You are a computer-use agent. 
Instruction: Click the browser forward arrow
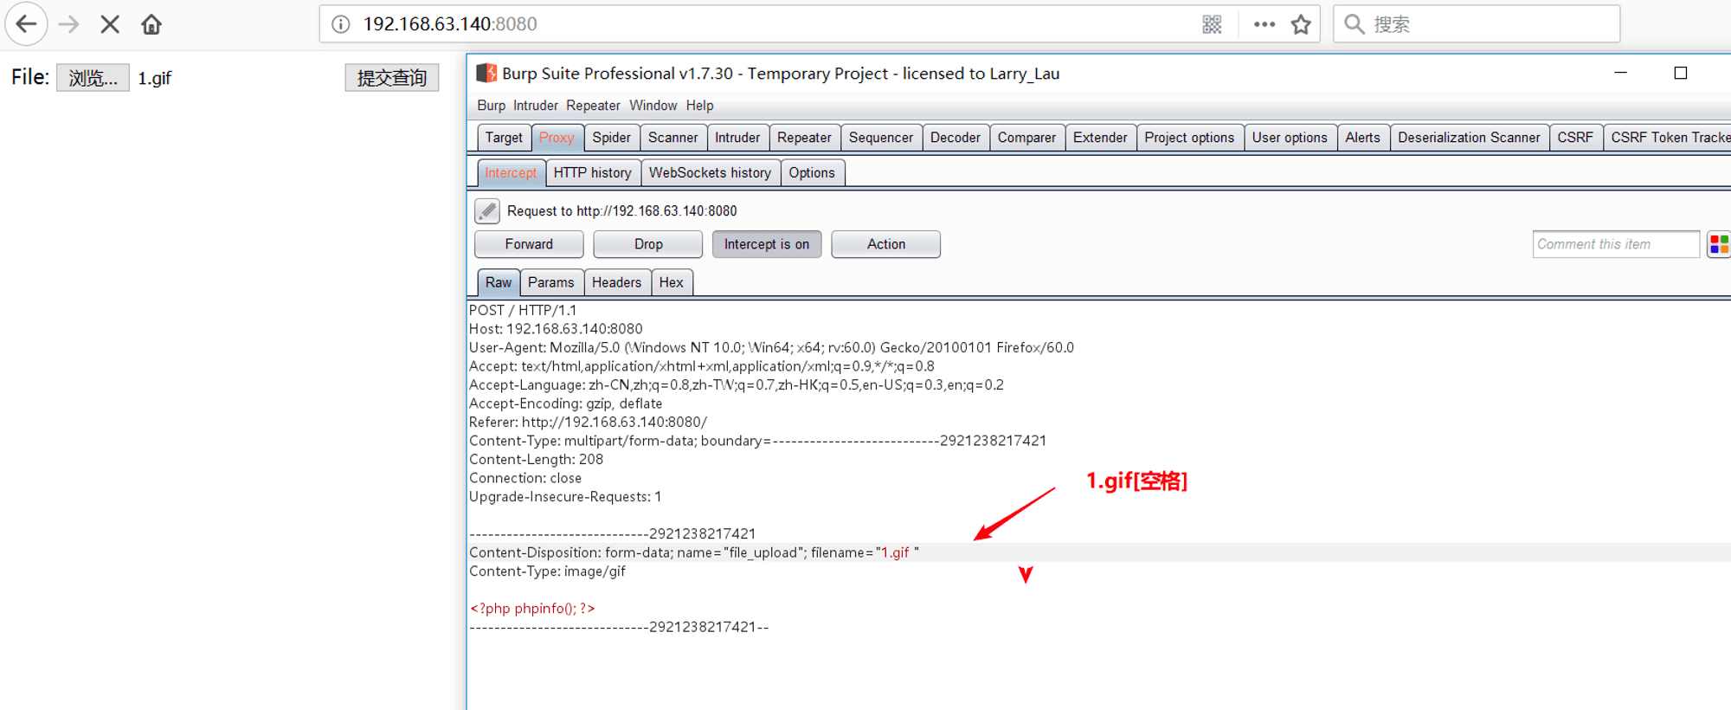68,24
